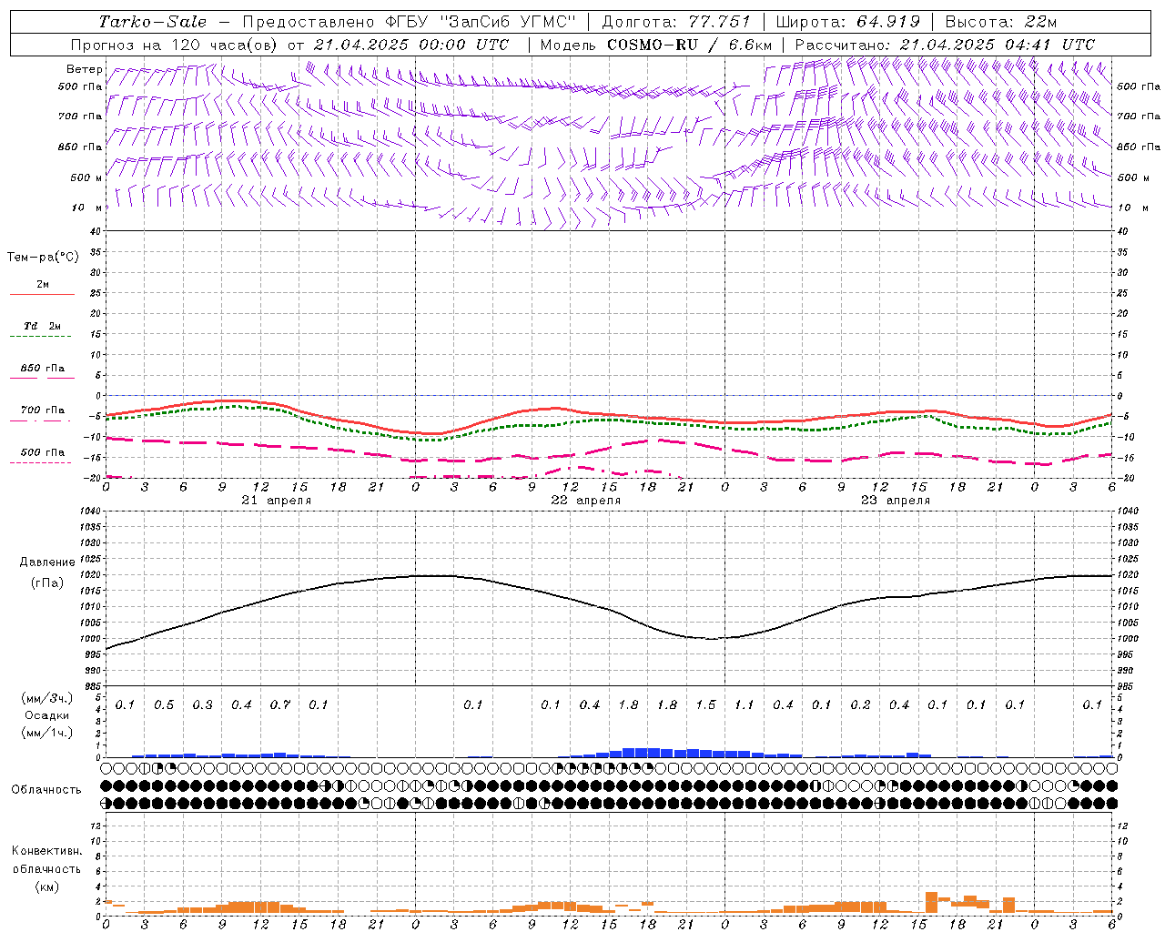Screen dimensions: 1165x932
Task: Click the Конвективн. облачность label
Action: coord(46,860)
